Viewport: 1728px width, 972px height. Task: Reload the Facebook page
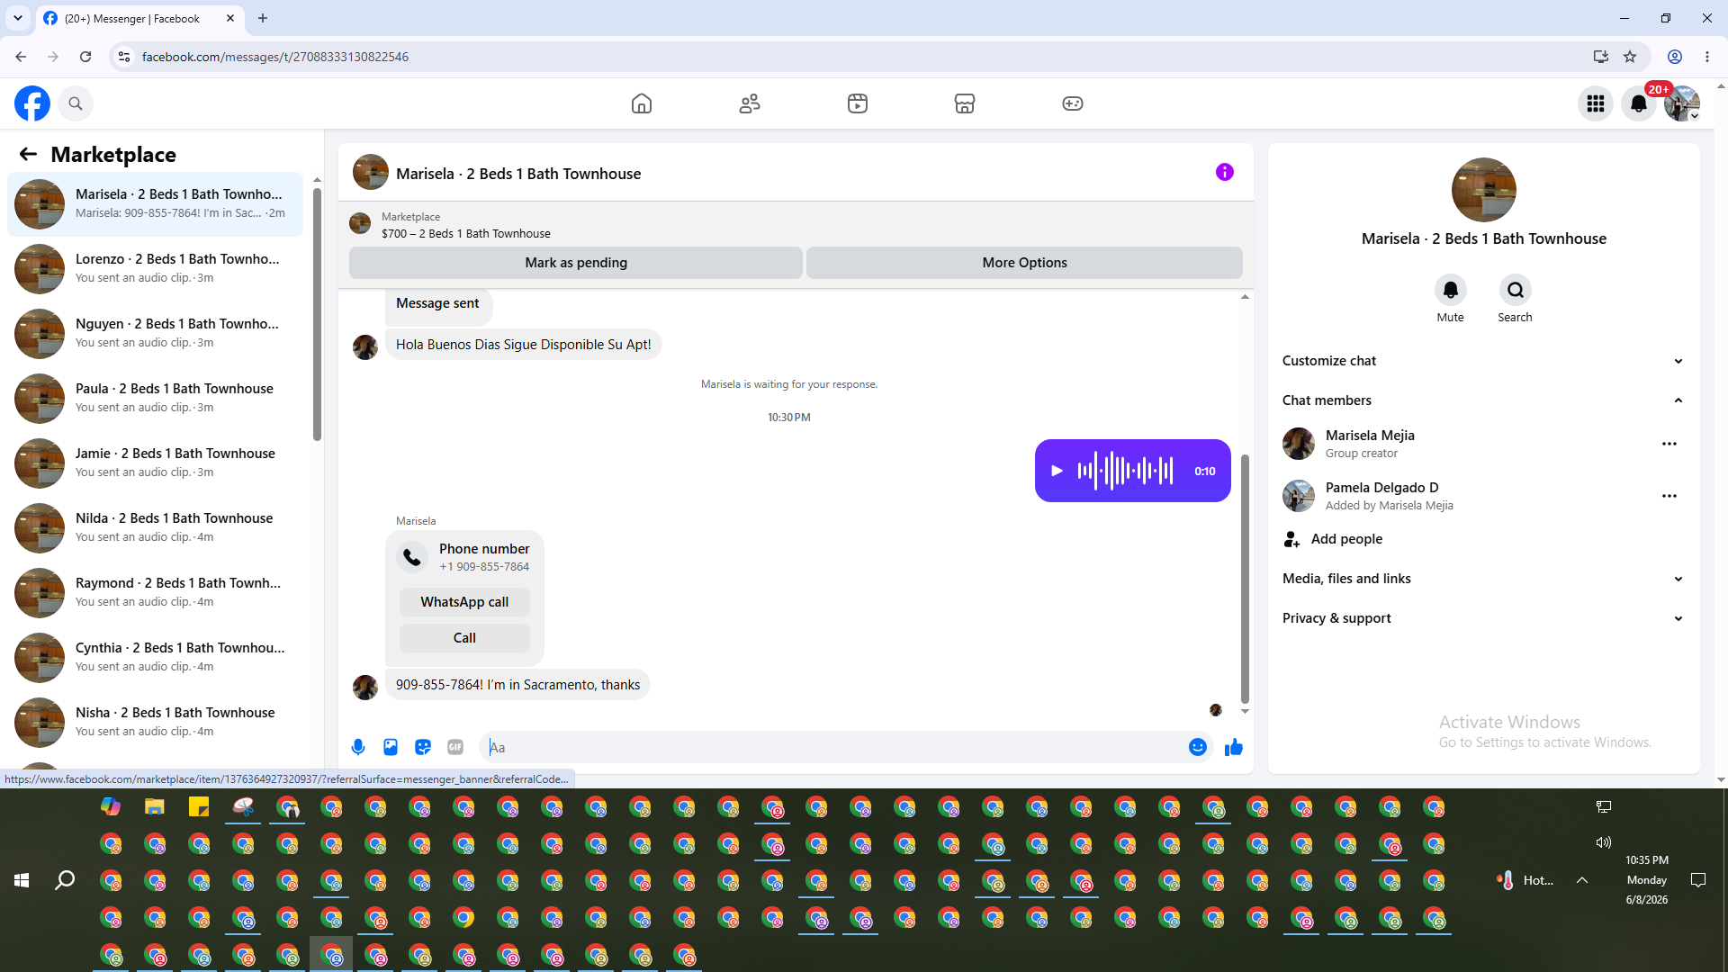(85, 57)
